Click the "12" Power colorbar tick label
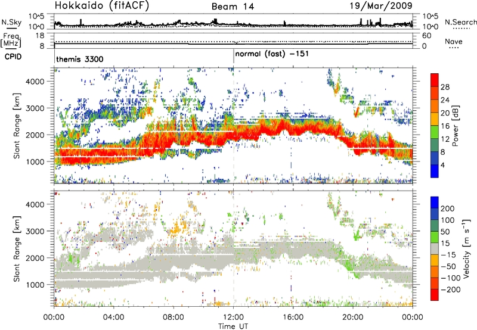 pos(445,139)
